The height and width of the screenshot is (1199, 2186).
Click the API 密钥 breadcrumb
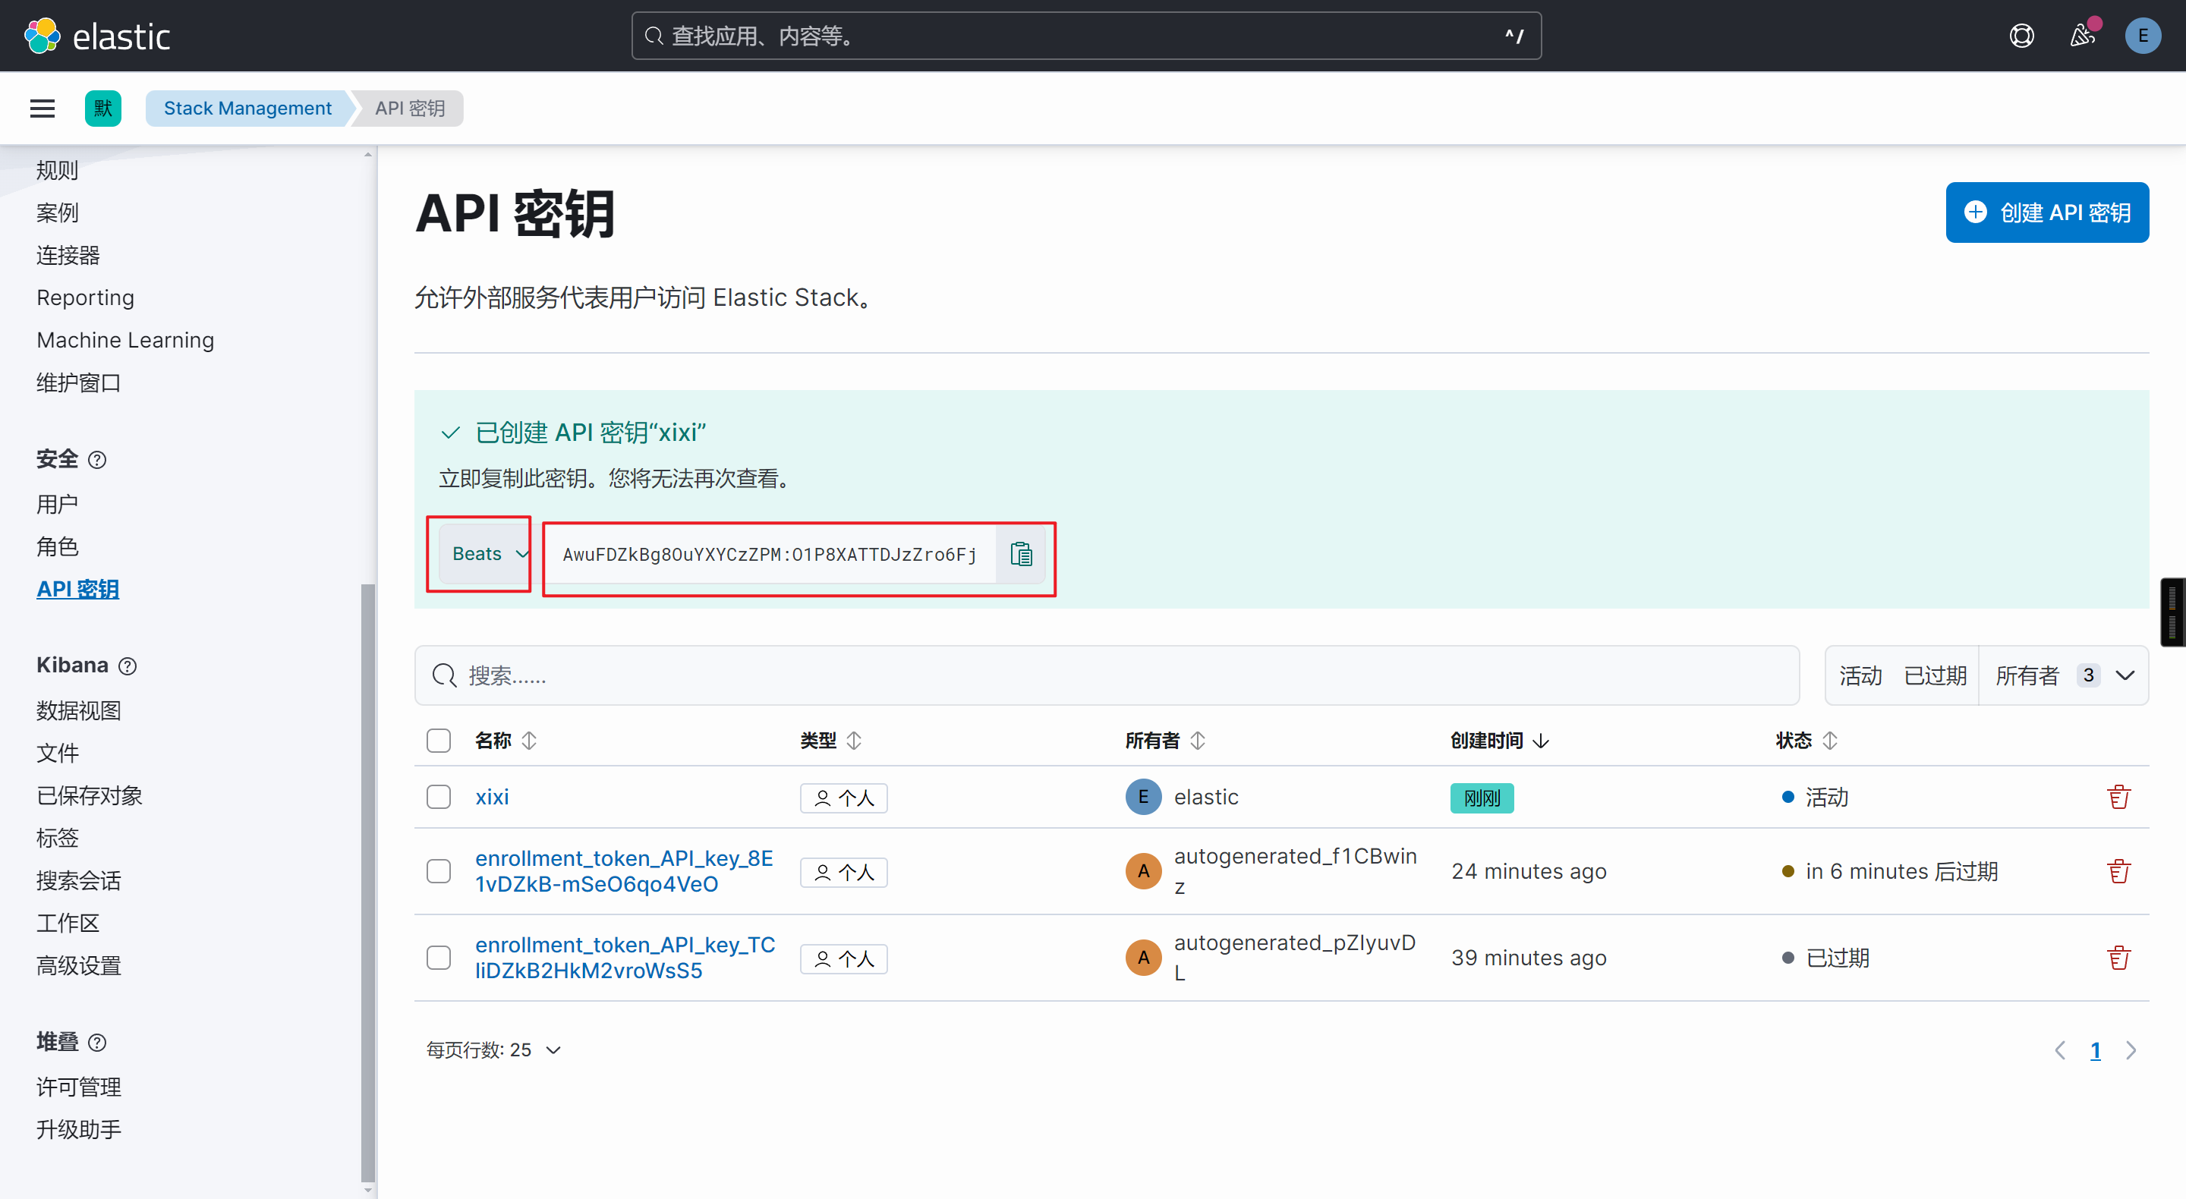(410, 109)
